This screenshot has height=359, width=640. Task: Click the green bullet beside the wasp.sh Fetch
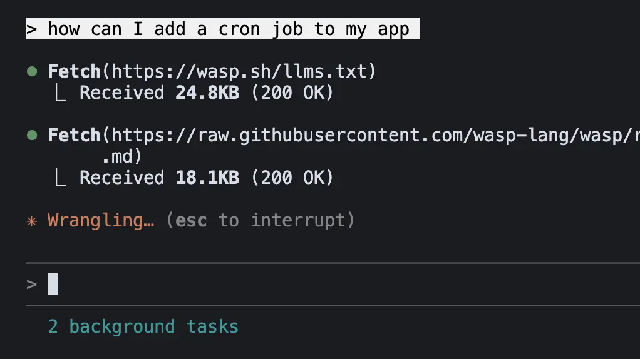[31, 71]
